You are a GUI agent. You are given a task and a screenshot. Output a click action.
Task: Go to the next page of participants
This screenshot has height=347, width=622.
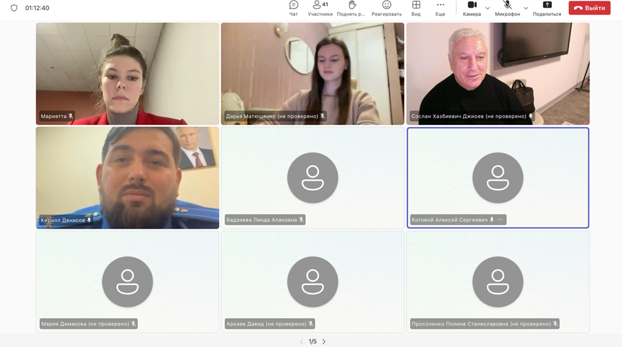click(324, 342)
